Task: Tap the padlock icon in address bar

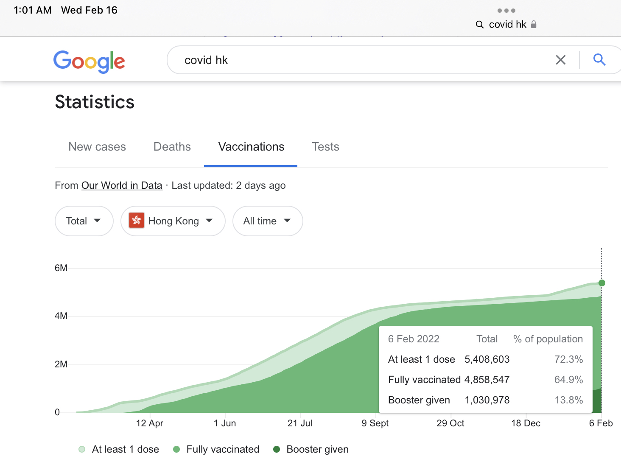Action: coord(534,25)
